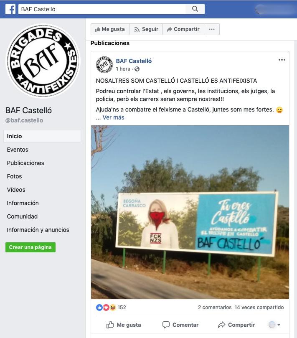Click the Facebook logo icon
This screenshot has width=297, height=338.
pyautogui.click(x=10, y=9)
